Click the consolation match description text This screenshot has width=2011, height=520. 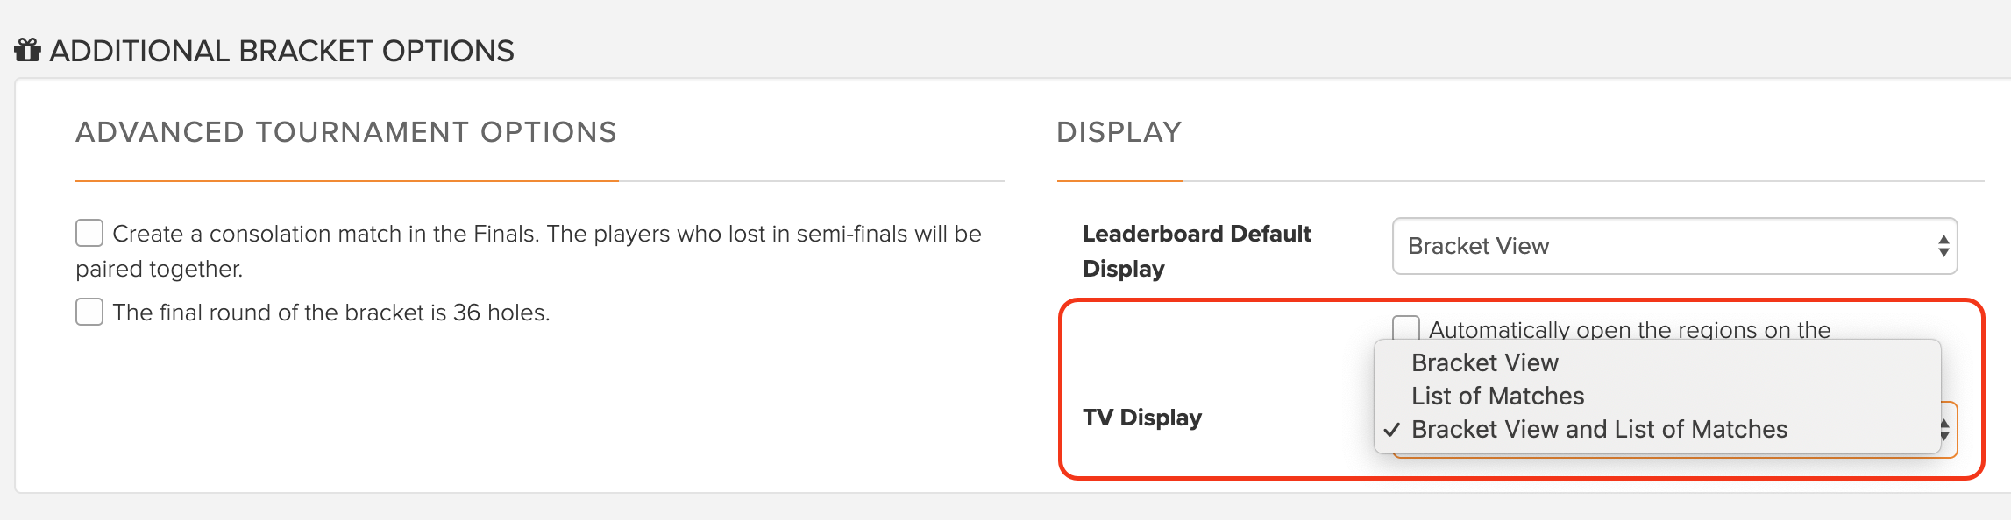click(529, 251)
